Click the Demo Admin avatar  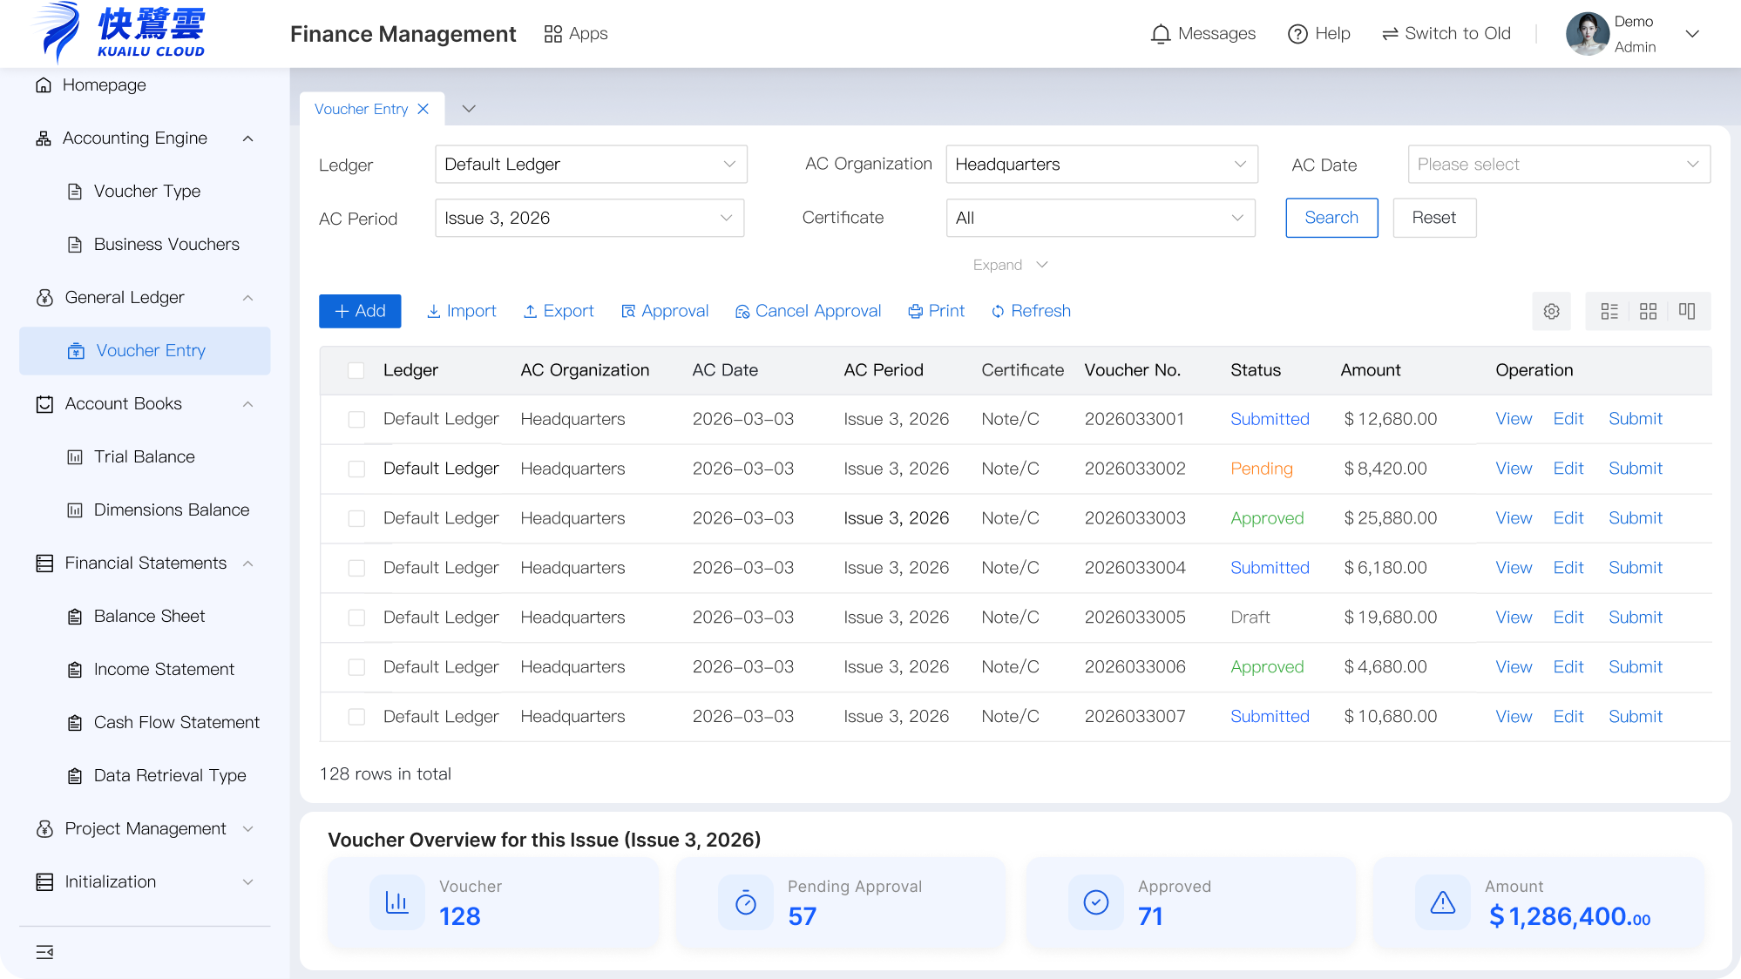[x=1587, y=34]
